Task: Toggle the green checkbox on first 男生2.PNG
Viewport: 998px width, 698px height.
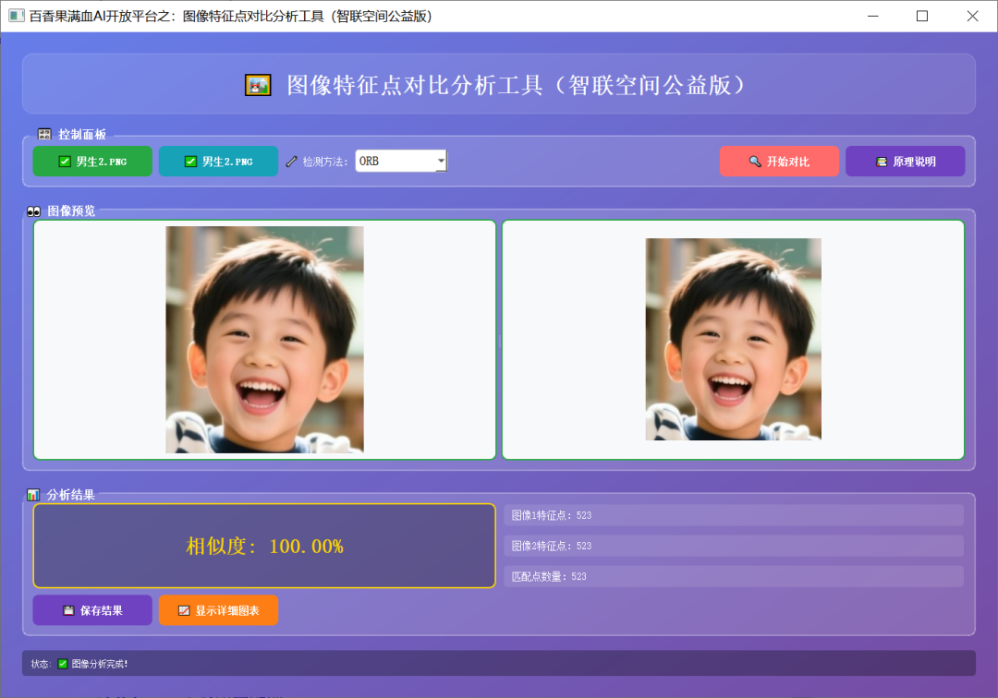Action: pos(64,161)
